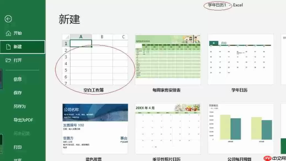This screenshot has height=161, width=286.
Task: Open the 打印 options
Action: (18, 147)
